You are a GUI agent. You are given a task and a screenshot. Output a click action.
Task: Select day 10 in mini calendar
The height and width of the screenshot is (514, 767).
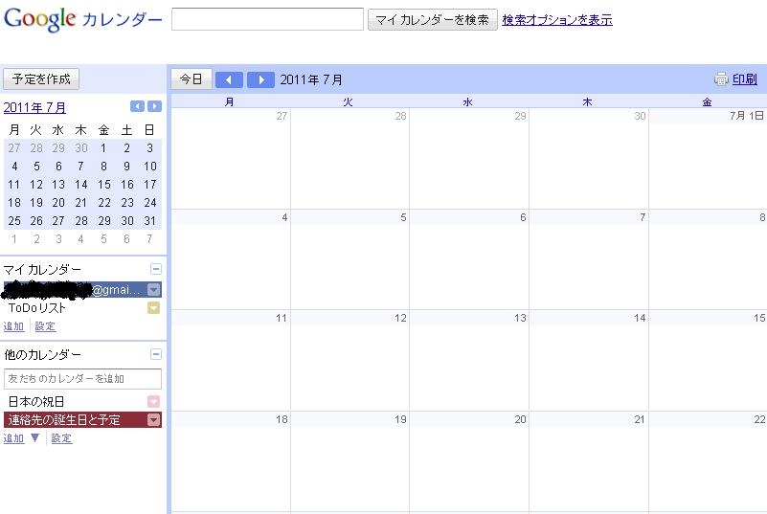click(x=149, y=167)
